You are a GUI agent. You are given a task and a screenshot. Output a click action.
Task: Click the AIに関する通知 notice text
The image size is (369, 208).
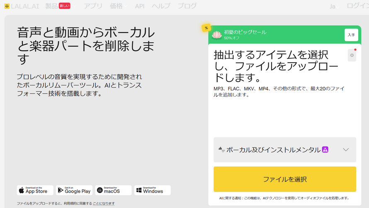coord(284,198)
